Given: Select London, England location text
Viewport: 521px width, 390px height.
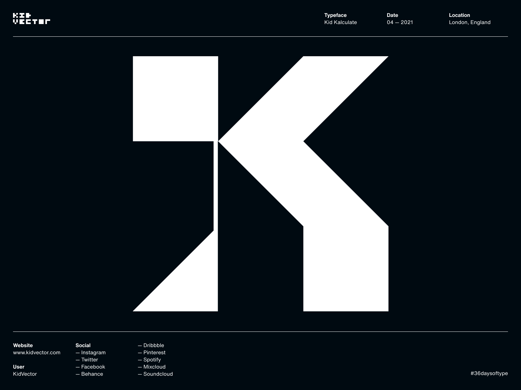Looking at the screenshot, I should (470, 22).
